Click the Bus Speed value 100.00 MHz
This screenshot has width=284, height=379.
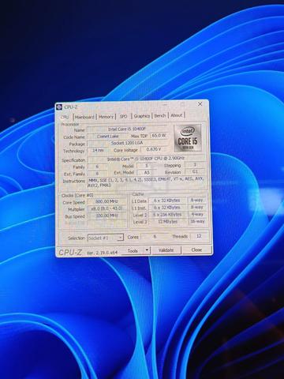[107, 216]
